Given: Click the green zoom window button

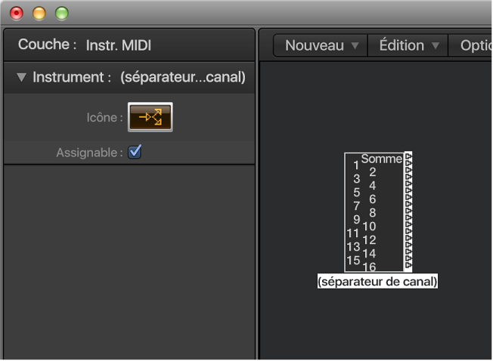Looking at the screenshot, I should tap(61, 14).
